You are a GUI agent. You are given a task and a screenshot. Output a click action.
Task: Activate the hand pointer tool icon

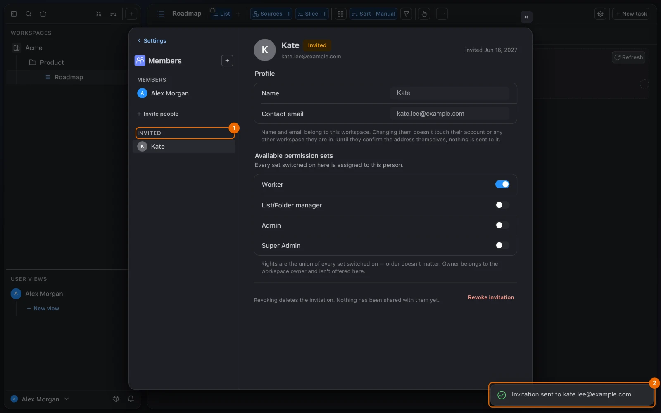point(424,14)
